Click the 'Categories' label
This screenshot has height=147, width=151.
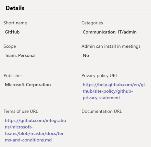pos(92,23)
